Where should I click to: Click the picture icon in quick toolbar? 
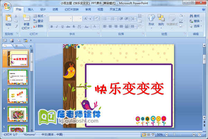point(12,41)
